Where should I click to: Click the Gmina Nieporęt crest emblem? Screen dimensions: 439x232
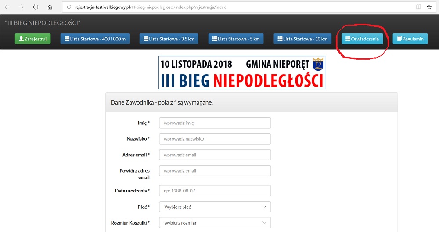[318, 64]
